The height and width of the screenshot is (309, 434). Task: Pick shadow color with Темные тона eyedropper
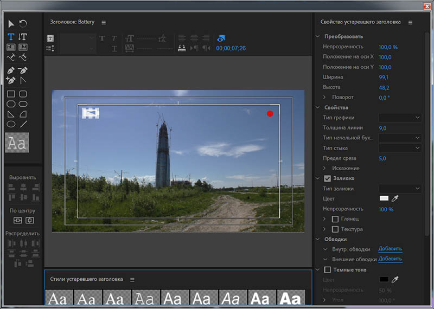pos(395,280)
